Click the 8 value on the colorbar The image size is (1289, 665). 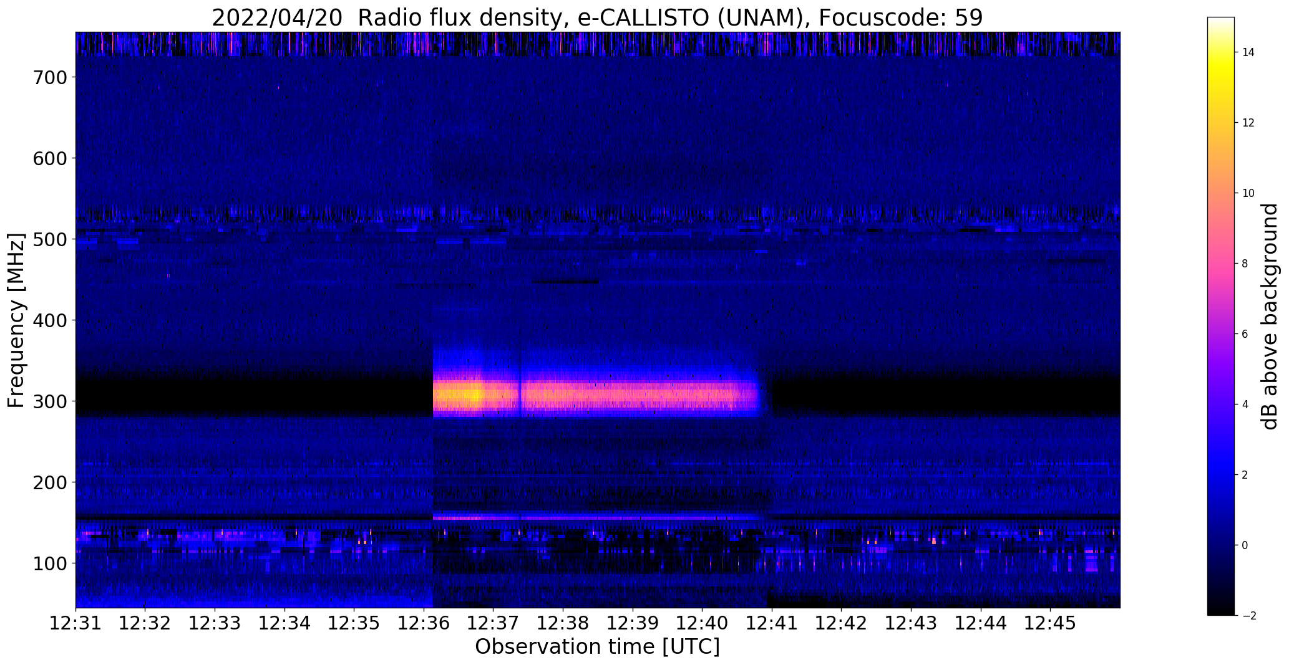pyautogui.click(x=1245, y=264)
